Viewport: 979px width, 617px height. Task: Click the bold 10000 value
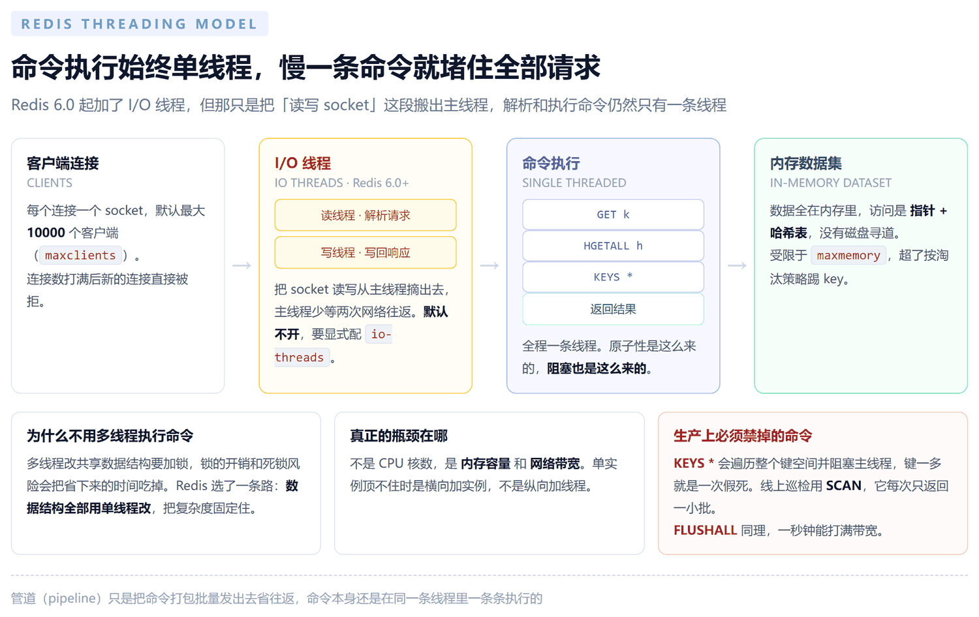[x=46, y=233]
